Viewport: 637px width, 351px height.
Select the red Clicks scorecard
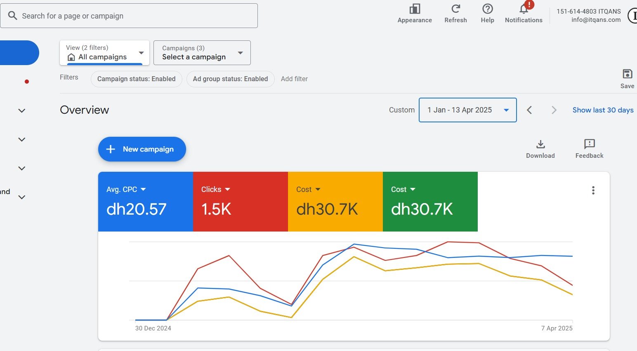(240, 202)
